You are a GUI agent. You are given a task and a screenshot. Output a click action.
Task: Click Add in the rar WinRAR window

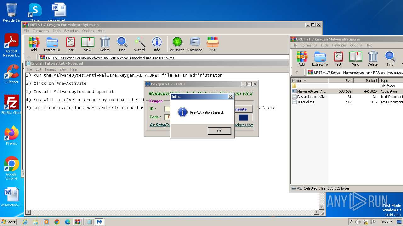coord(302,59)
